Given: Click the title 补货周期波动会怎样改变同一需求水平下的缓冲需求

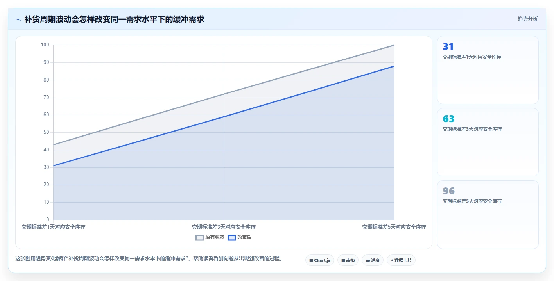Looking at the screenshot, I should point(114,19).
